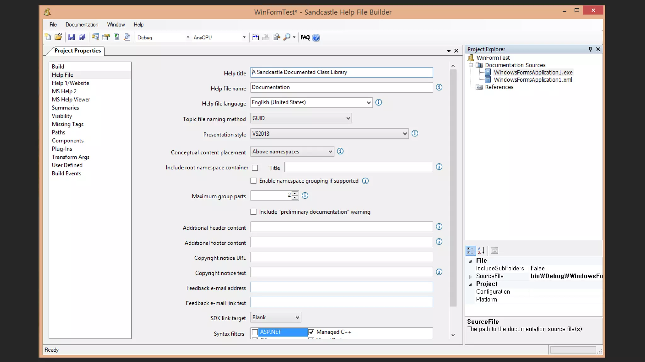Click the Help file name input field

(341, 87)
